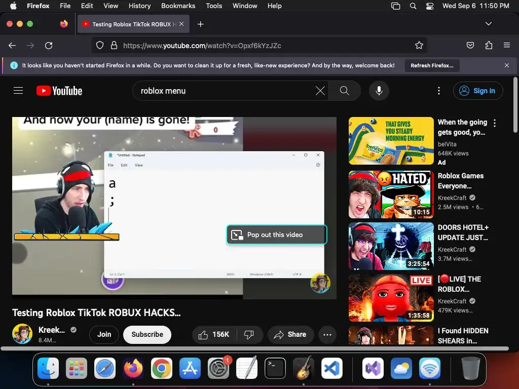Open Firefox app menu in menu bar

(x=38, y=6)
